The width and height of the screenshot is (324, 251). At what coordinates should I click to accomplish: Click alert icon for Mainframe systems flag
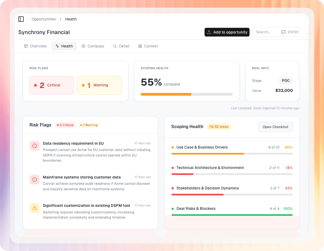click(x=35, y=180)
